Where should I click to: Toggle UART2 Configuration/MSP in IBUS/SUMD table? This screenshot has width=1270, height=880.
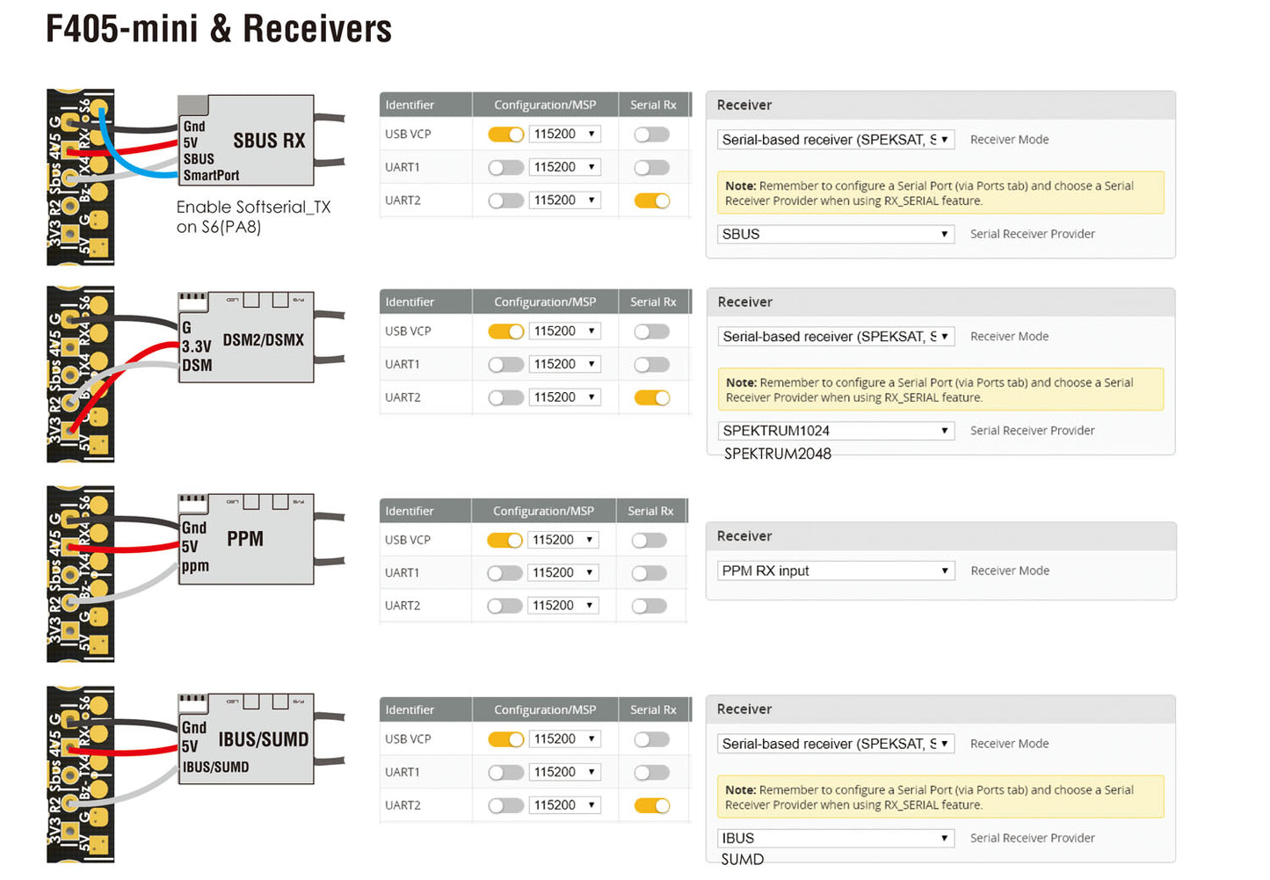(x=506, y=805)
